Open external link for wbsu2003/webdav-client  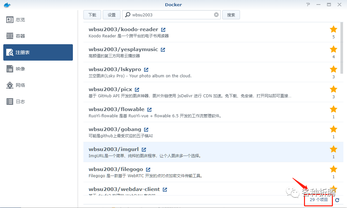point(165,189)
